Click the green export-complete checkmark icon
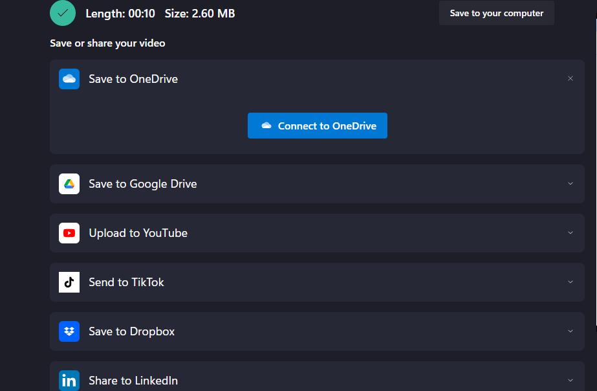This screenshot has height=391, width=597. [63, 13]
